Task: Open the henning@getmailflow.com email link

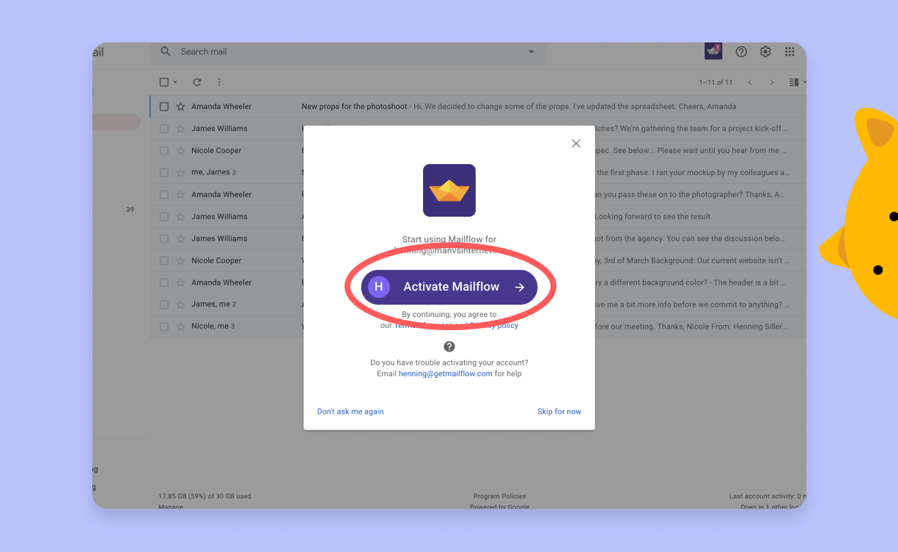Action: click(x=446, y=373)
